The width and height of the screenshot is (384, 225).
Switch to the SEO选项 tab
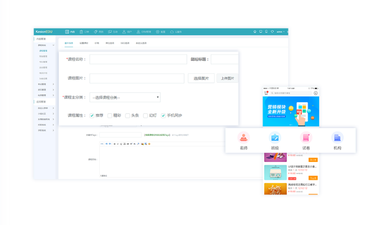pyautogui.click(x=125, y=43)
